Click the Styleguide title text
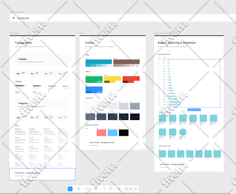Screen dimensions: 236x194 23,18
